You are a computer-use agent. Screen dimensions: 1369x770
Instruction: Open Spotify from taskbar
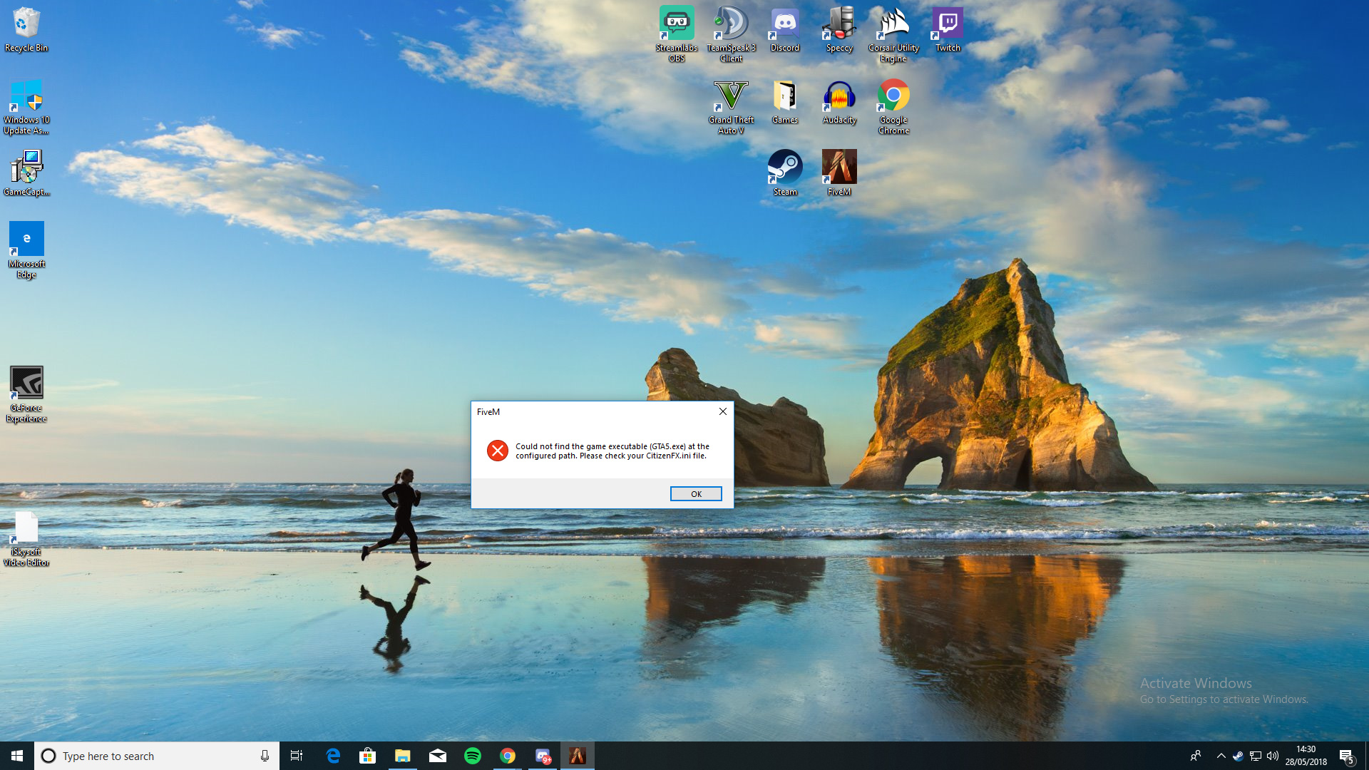point(473,756)
